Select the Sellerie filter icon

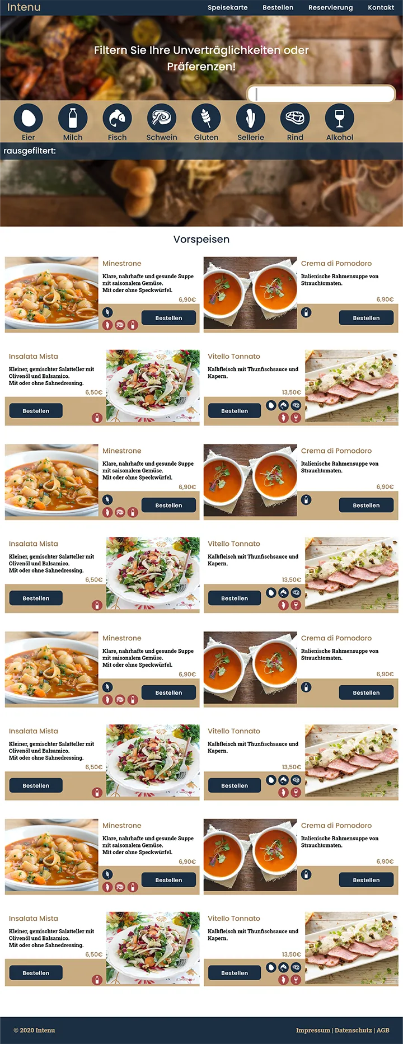pyautogui.click(x=251, y=118)
